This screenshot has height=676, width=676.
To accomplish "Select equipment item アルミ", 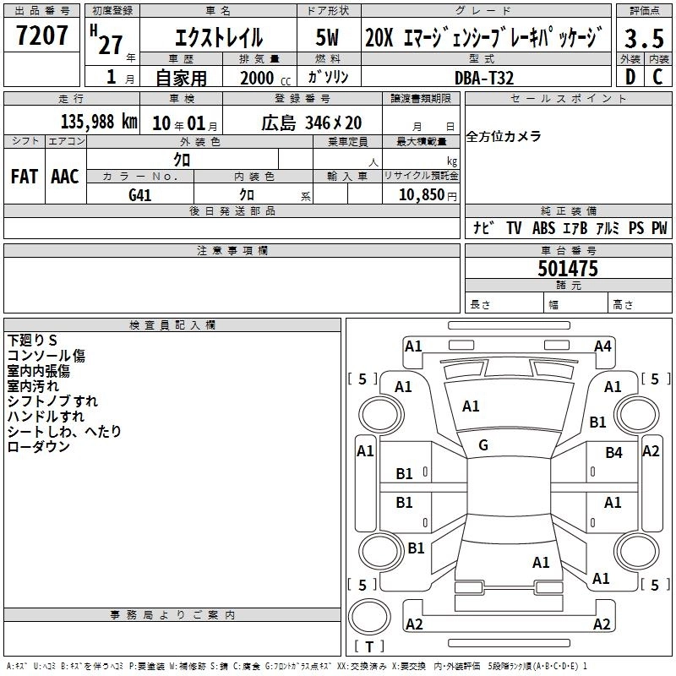I will pyautogui.click(x=608, y=227).
